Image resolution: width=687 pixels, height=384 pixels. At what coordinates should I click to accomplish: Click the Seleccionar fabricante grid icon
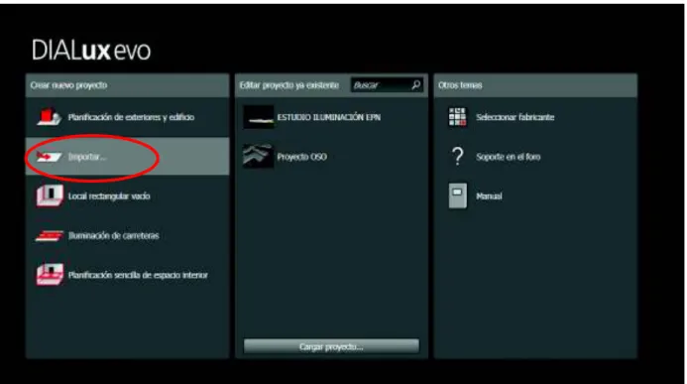point(457,117)
